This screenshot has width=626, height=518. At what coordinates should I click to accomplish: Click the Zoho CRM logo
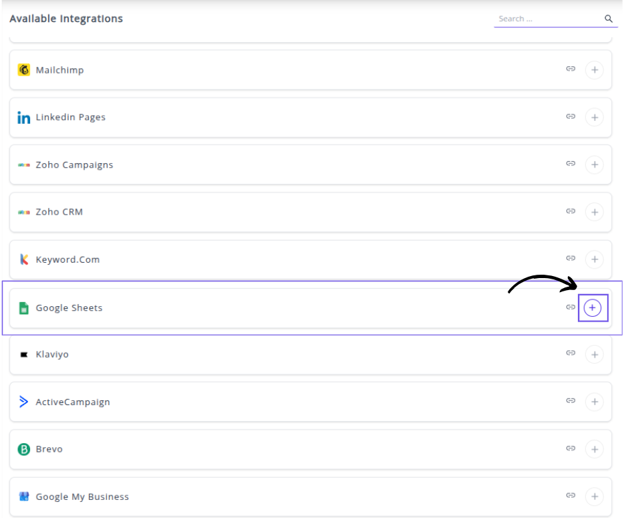click(24, 212)
